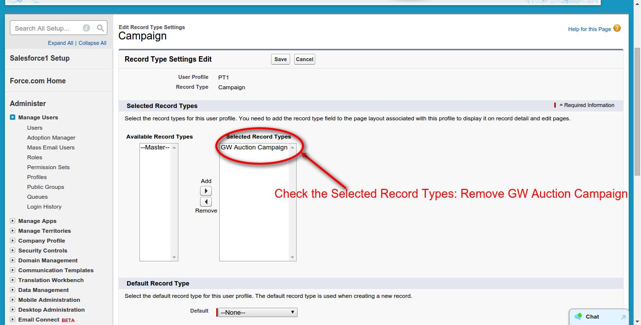Click the Chat bubble icon
The image size is (641, 325).
(x=578, y=317)
